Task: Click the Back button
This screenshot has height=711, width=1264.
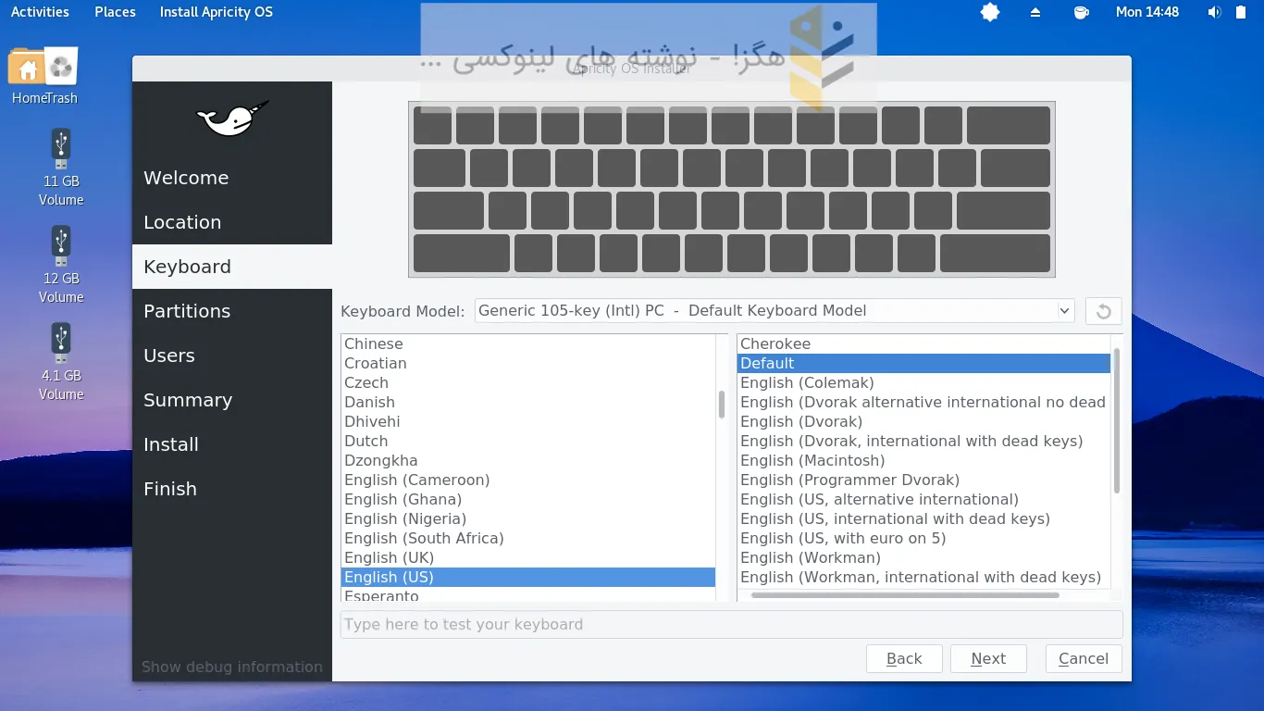Action: (904, 659)
